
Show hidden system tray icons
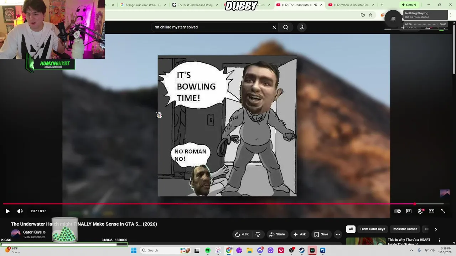coord(411,250)
